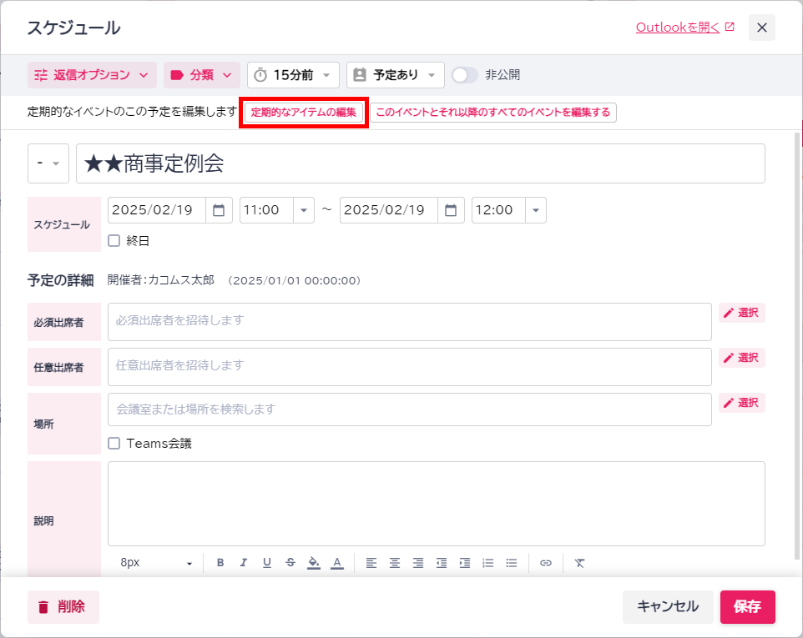803x638 pixels.
Task: Click the 開催者:カコムス太郎 text
Action: tap(161, 280)
